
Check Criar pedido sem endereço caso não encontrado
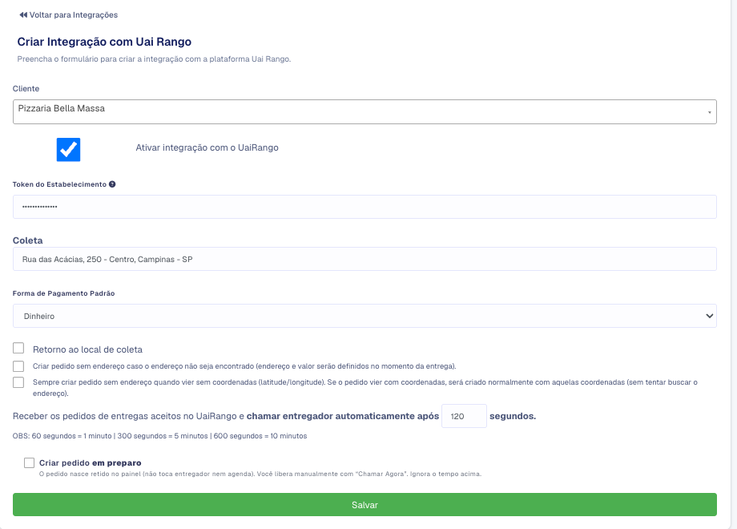18,366
